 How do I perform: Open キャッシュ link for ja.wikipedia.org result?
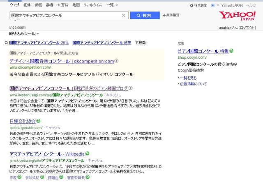point(95,161)
